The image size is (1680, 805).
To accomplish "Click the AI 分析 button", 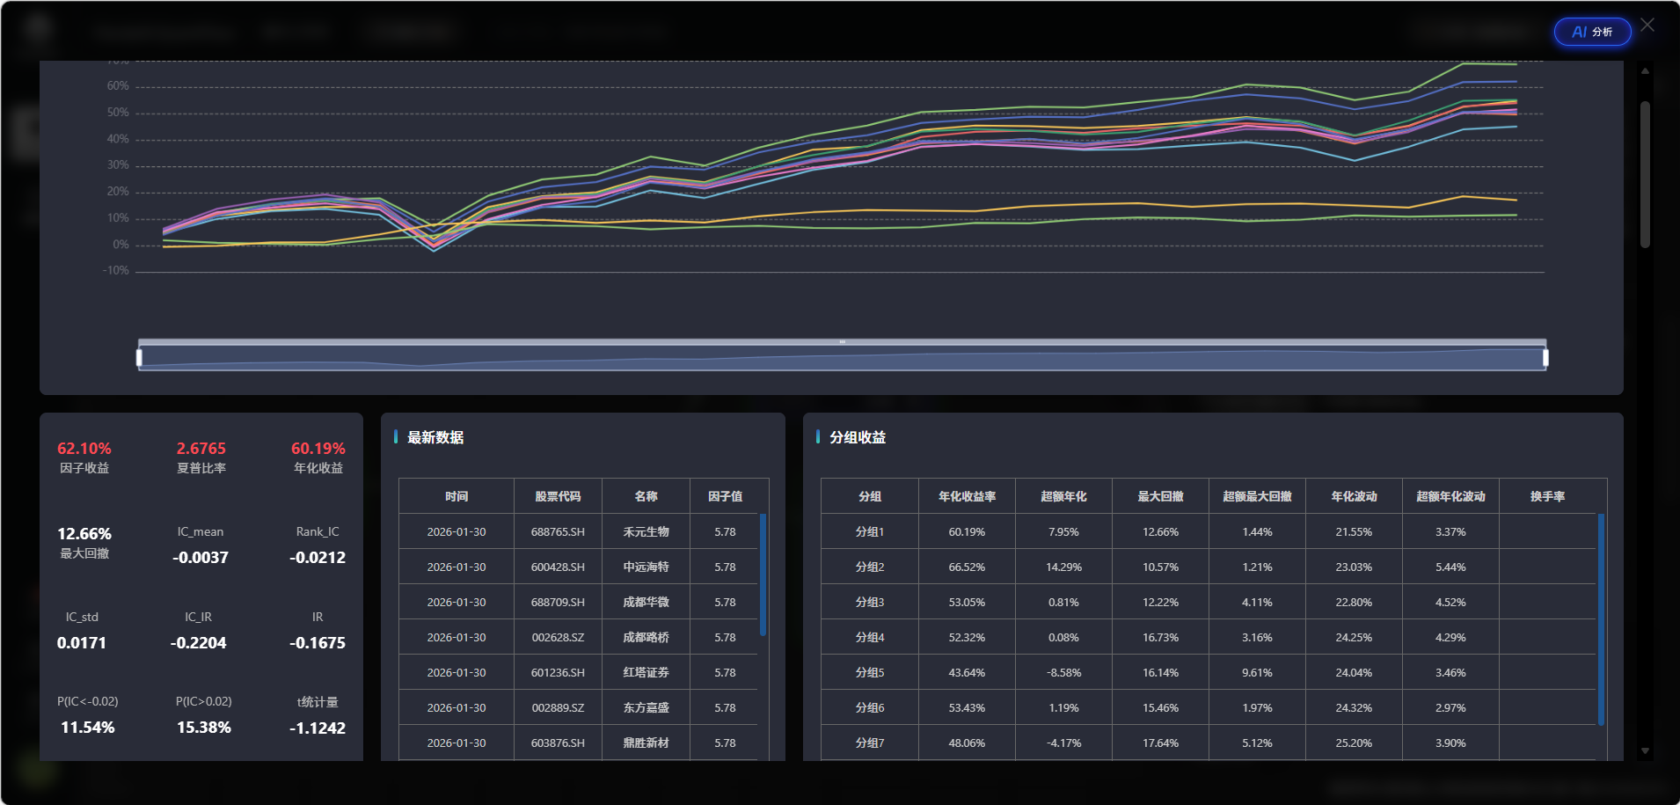I will click(x=1592, y=32).
